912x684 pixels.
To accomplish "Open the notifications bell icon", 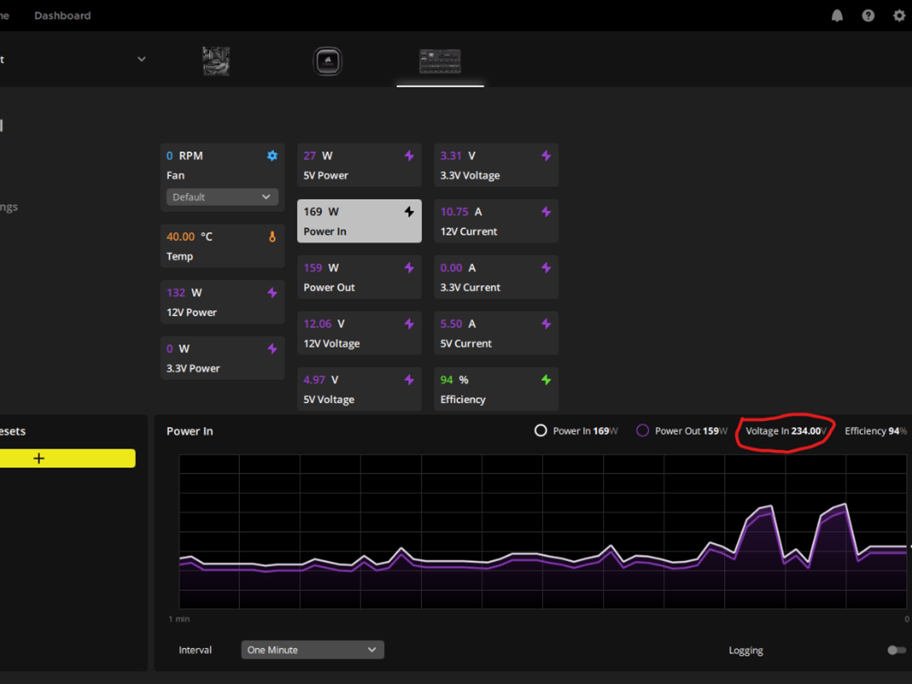I will point(837,16).
